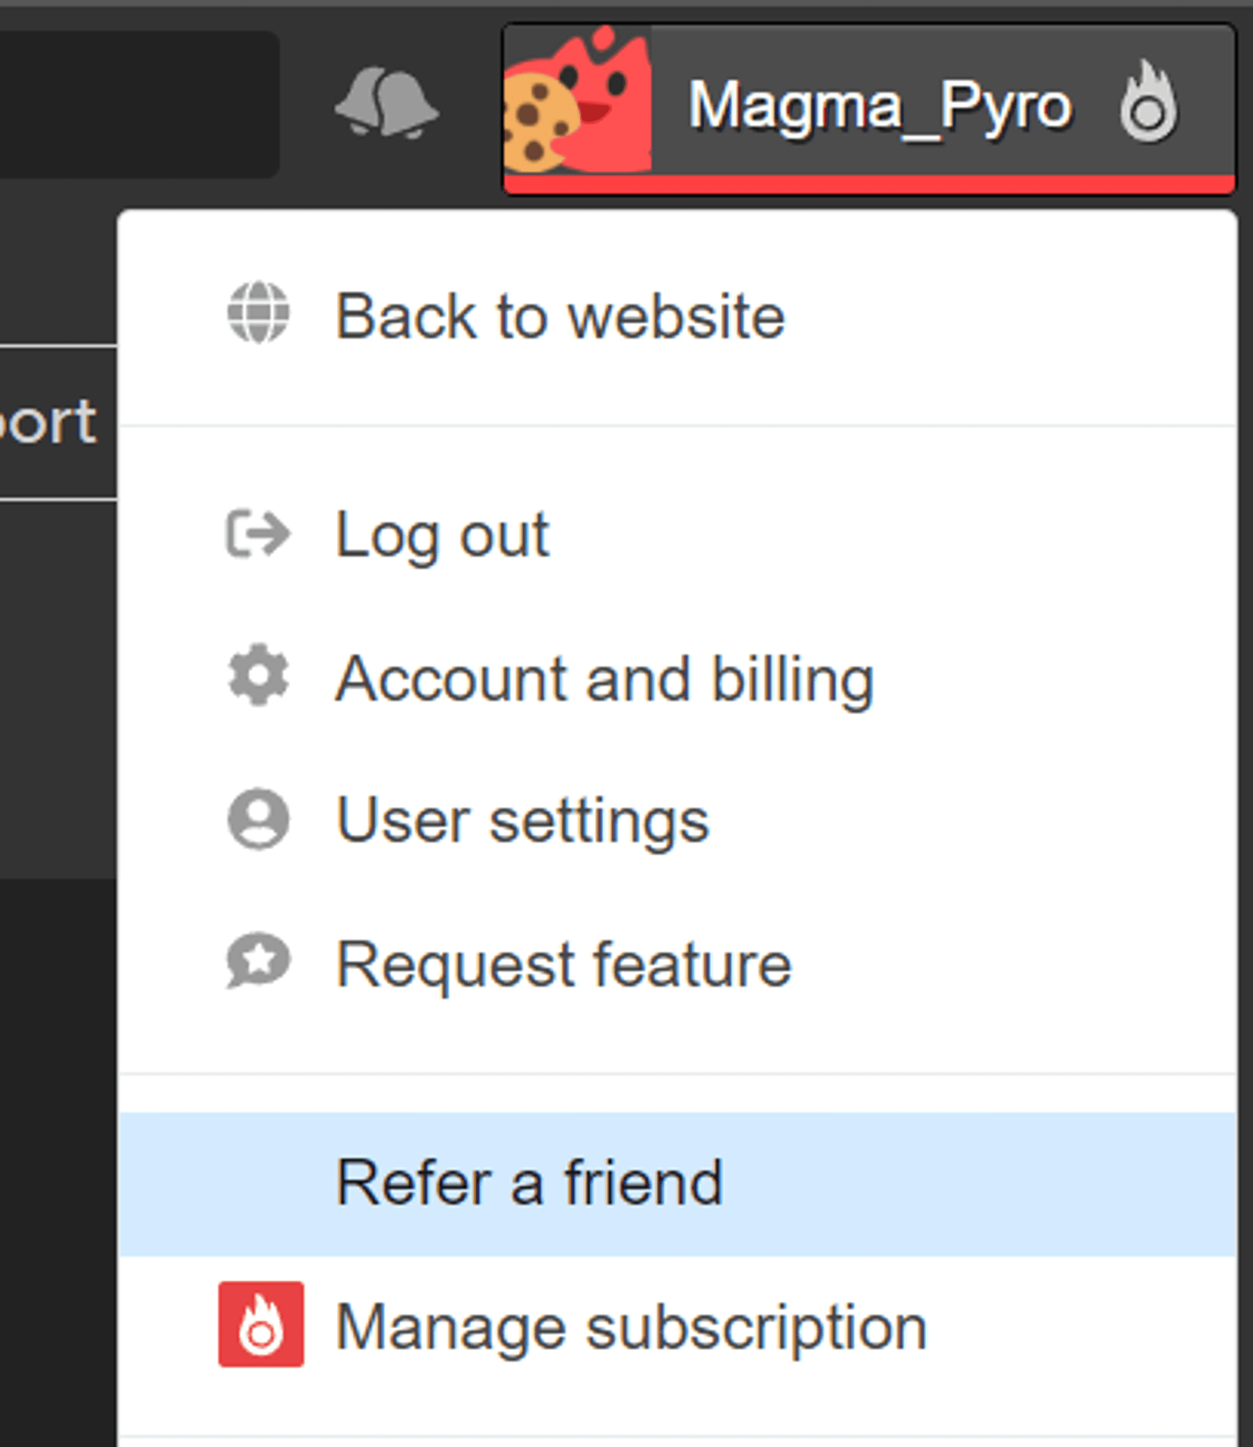This screenshot has height=1447, width=1253.
Task: Choose Log out from the menu
Action: tap(442, 535)
